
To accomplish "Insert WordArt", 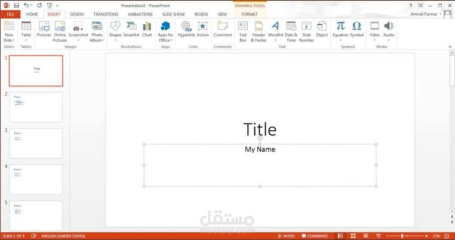I will (x=275, y=31).
